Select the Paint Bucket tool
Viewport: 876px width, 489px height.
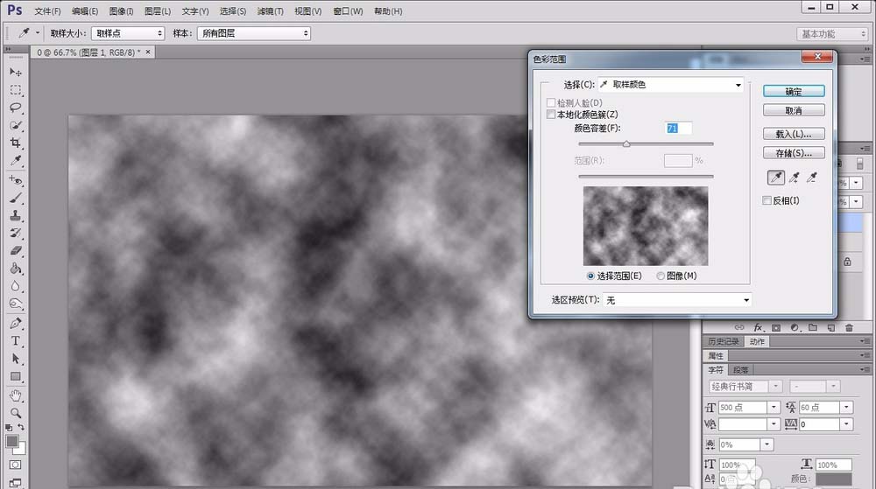click(x=16, y=269)
